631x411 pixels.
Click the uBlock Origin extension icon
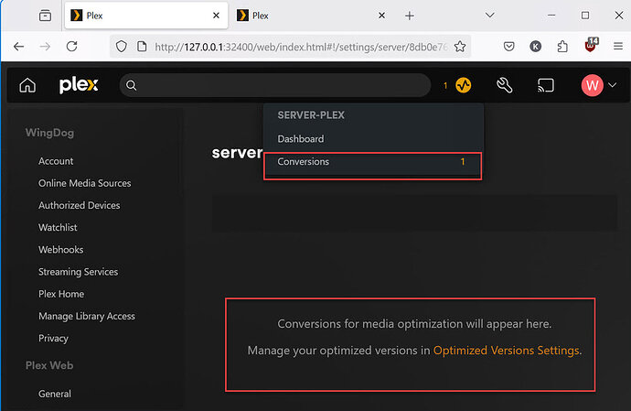pyautogui.click(x=591, y=45)
